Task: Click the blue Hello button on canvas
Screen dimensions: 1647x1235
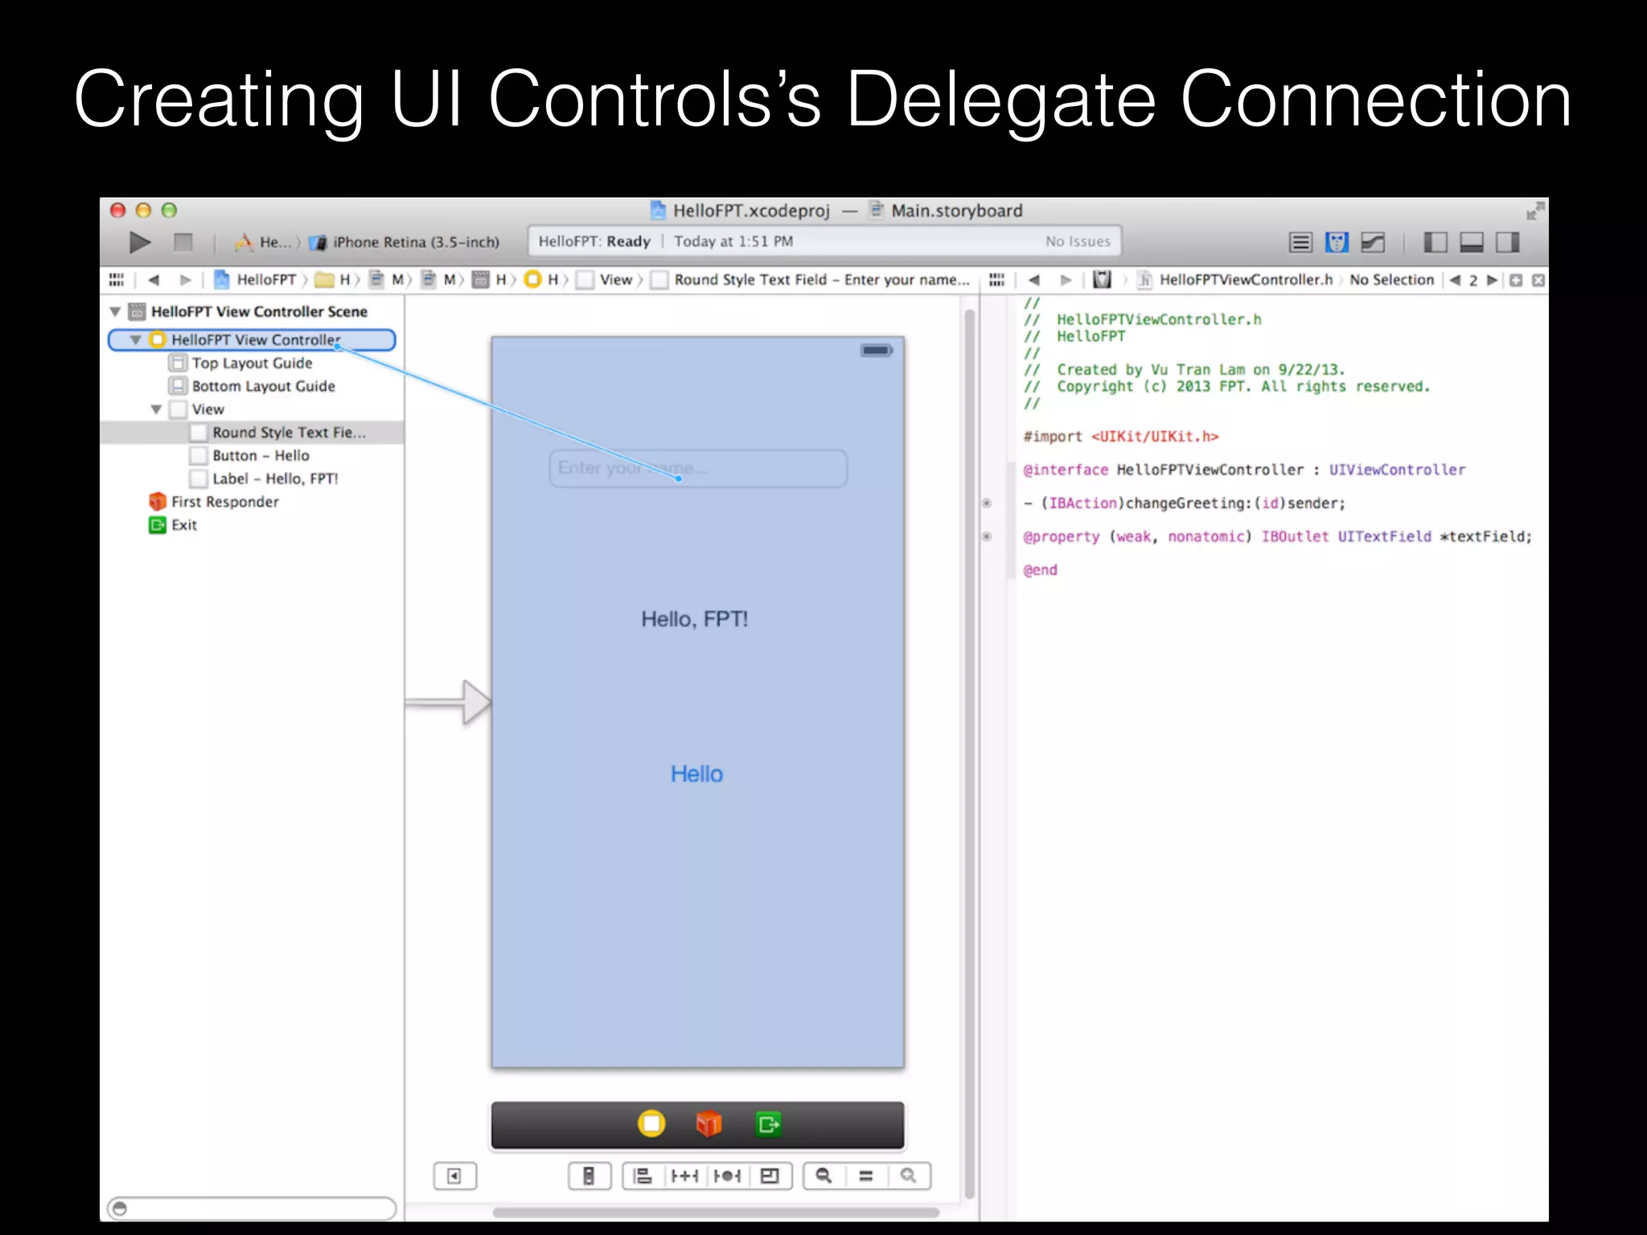Action: click(696, 773)
